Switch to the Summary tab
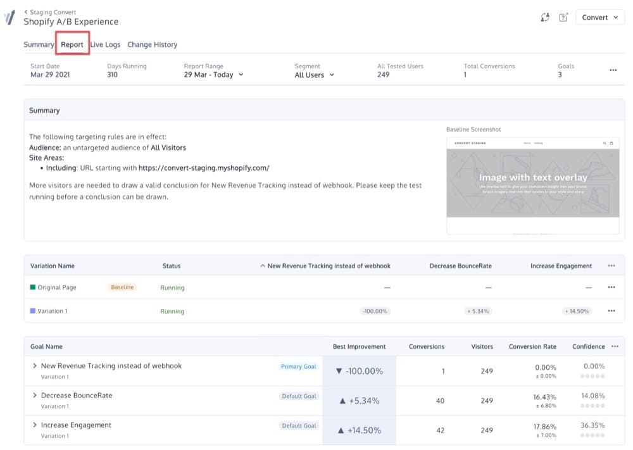This screenshot has width=633, height=450. [39, 44]
